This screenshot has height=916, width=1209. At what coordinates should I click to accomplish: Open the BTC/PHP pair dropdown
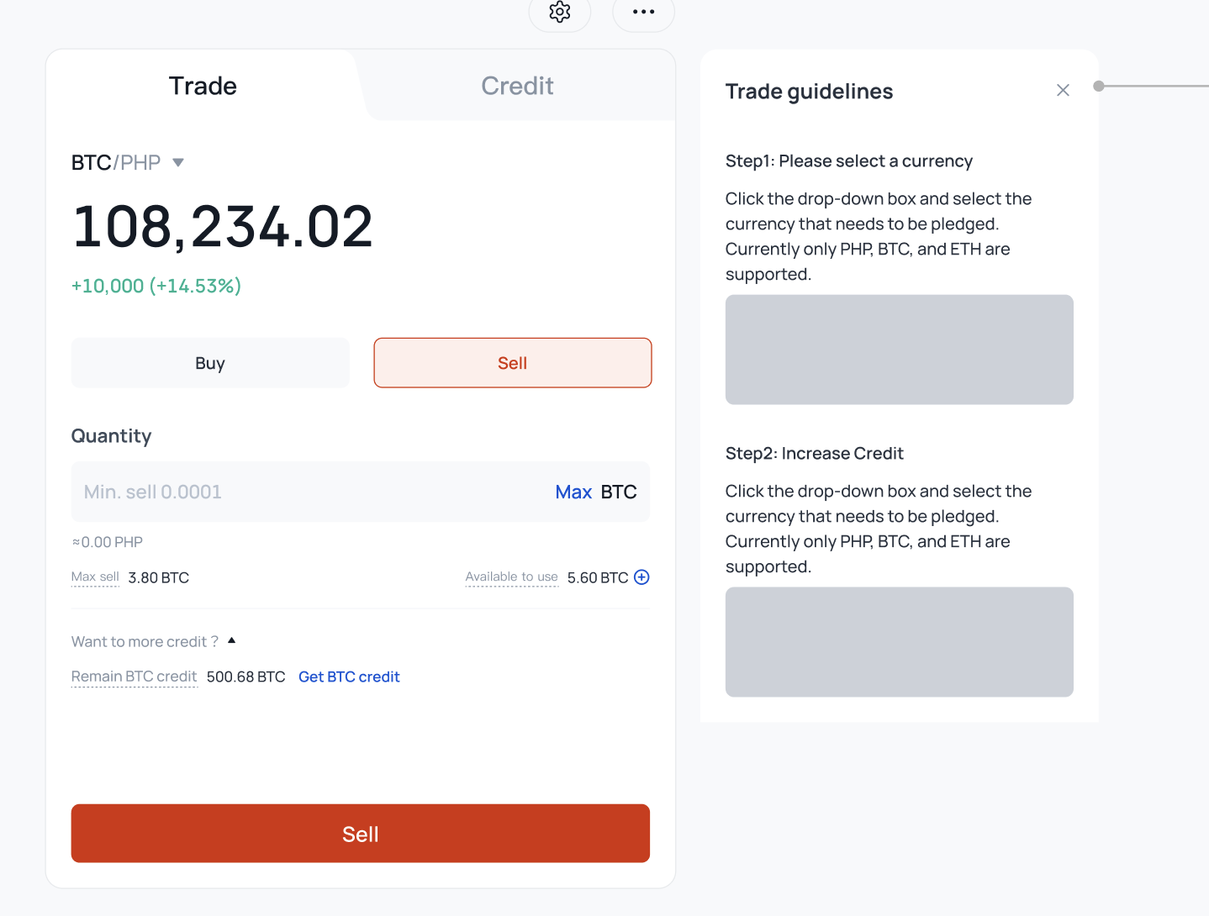[x=117, y=162]
